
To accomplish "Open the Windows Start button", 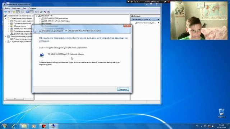I will (4, 126).
